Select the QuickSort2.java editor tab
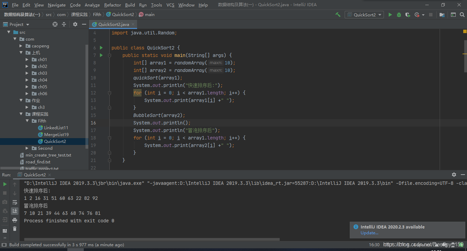 [x=113, y=24]
